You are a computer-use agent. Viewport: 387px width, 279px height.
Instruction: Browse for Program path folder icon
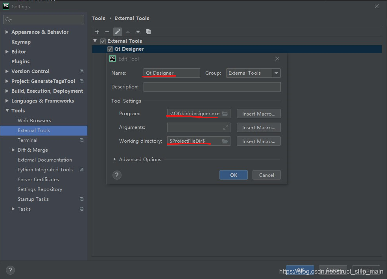225,114
